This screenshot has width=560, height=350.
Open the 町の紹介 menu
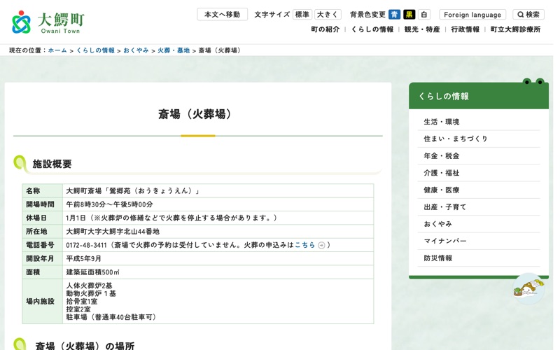coord(325,29)
